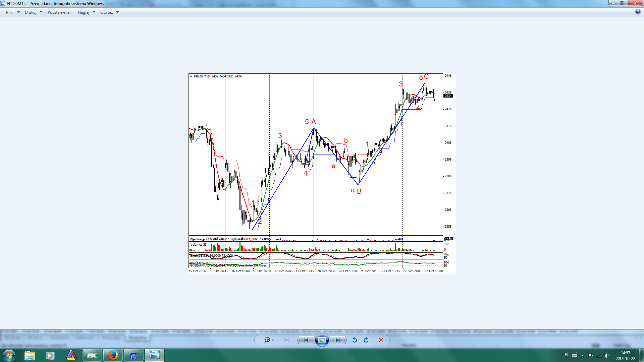This screenshot has width=644, height=362.
Task: Start the slide show
Action: click(322, 340)
